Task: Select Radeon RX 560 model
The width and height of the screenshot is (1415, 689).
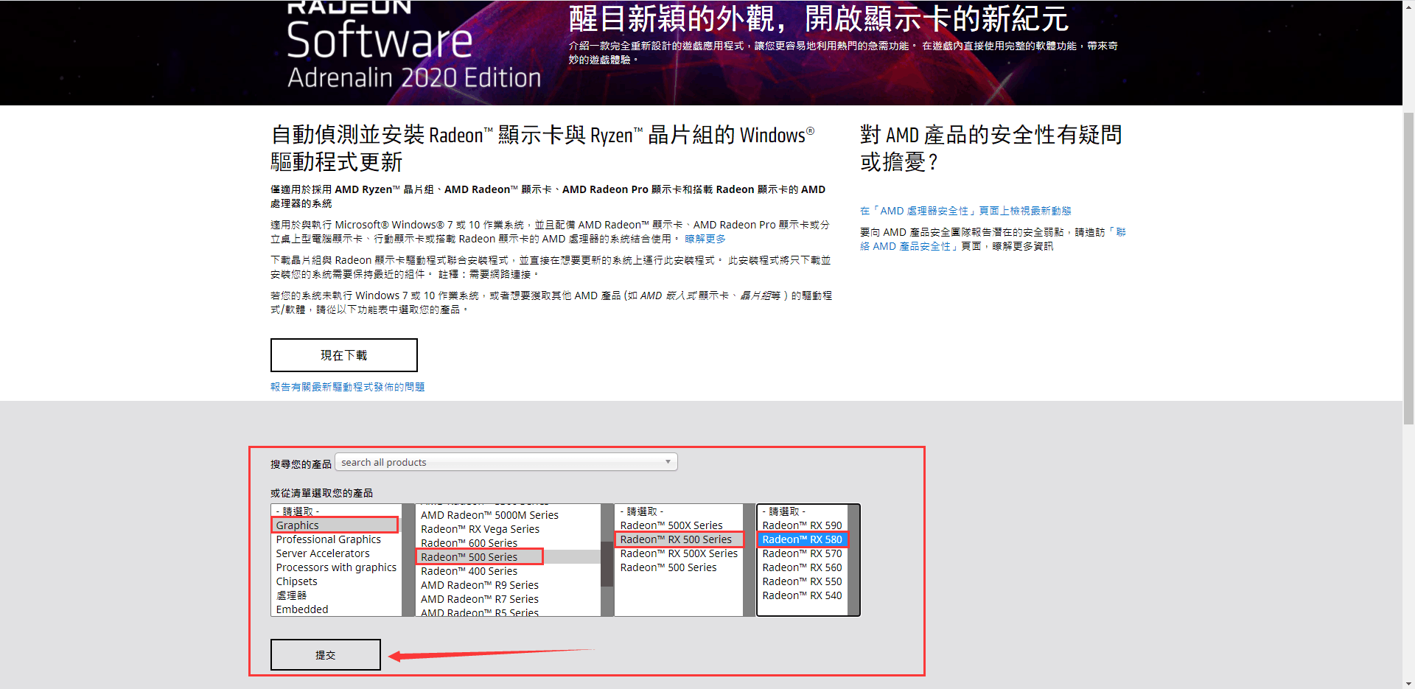Action: (803, 567)
